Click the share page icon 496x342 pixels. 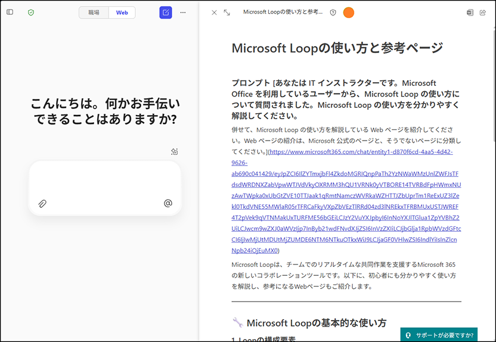click(483, 13)
